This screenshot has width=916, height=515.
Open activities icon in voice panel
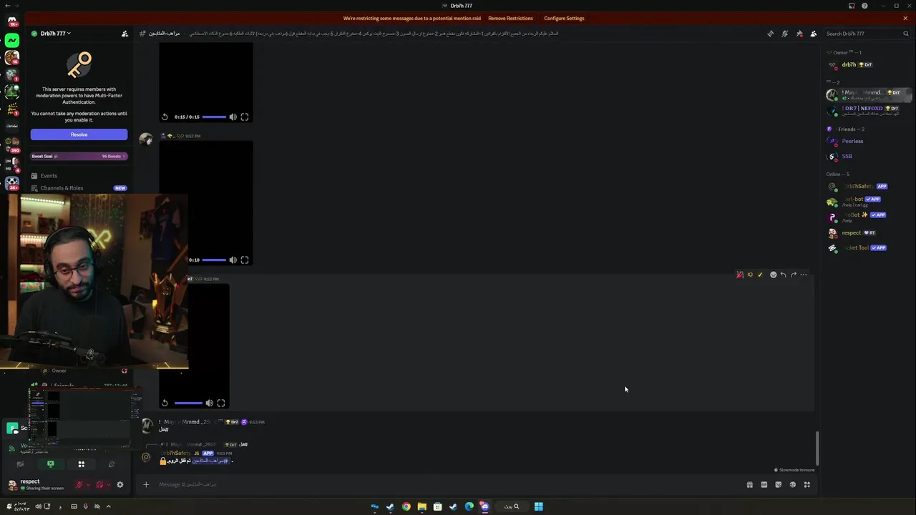[81, 464]
